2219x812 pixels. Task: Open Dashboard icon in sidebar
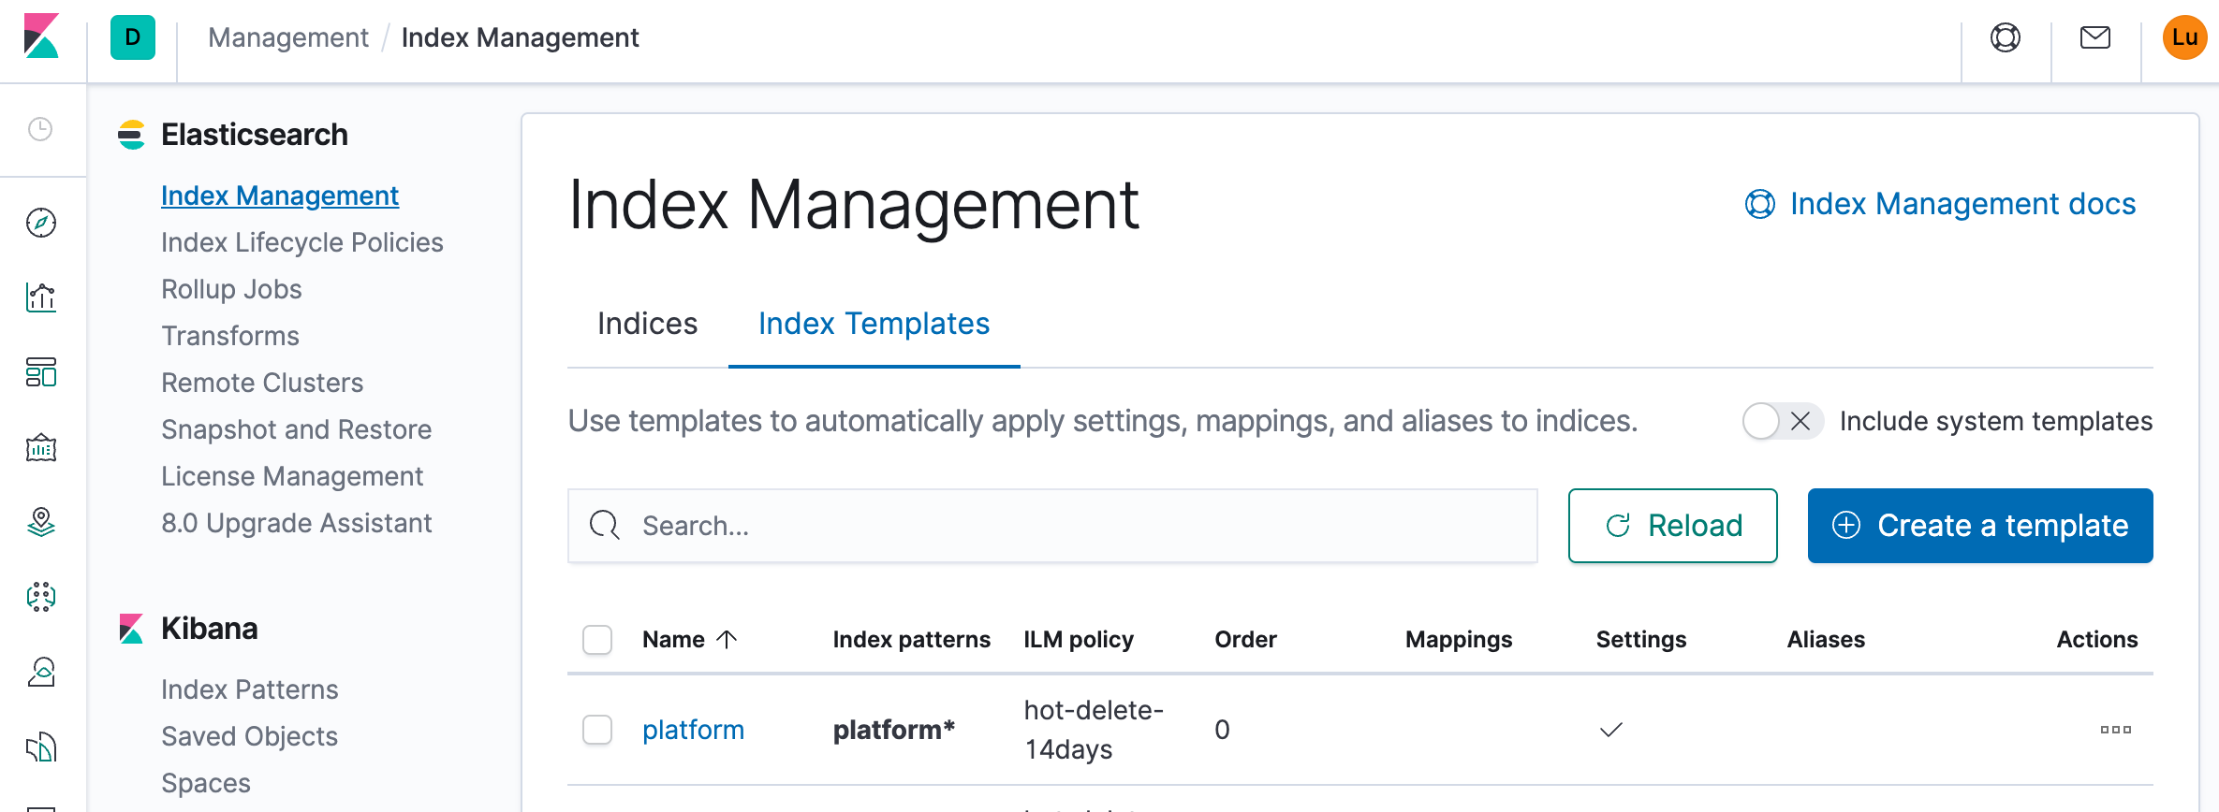pyautogui.click(x=41, y=372)
